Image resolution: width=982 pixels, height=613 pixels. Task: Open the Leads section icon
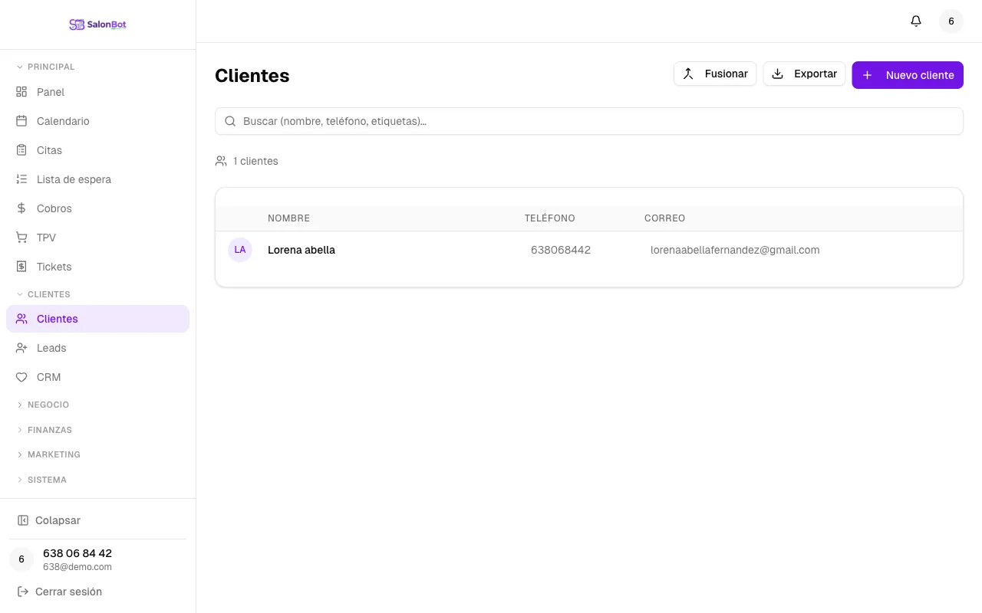21,348
